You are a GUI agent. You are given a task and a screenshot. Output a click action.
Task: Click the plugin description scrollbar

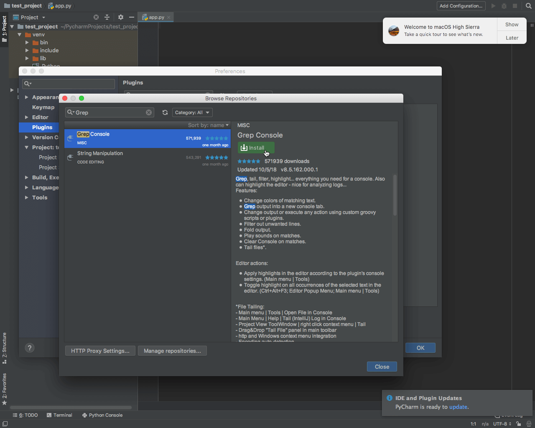(395, 195)
